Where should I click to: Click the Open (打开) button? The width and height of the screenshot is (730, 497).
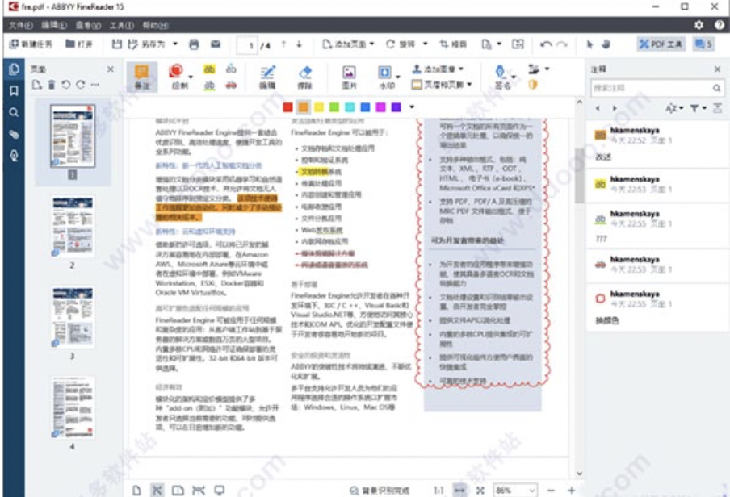pyautogui.click(x=78, y=44)
